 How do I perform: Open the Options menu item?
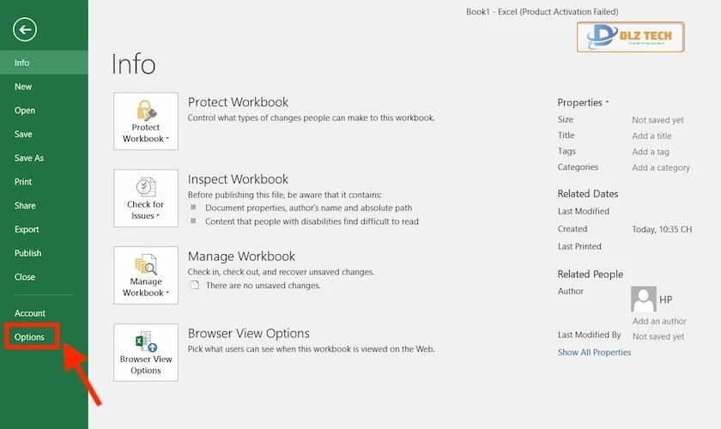[29, 337]
